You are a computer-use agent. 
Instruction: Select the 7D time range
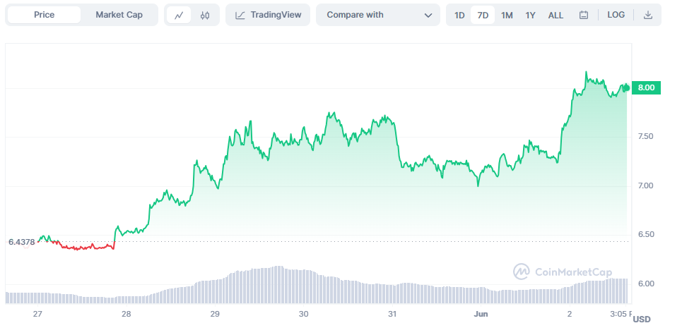click(483, 15)
